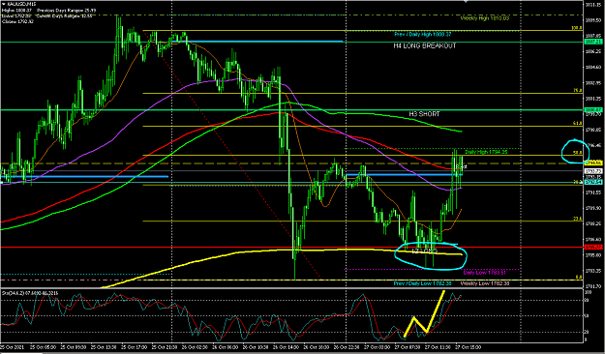Image resolution: width=605 pixels, height=354 pixels.
Task: Click the 100 level on stochastic scale
Action: (588, 292)
